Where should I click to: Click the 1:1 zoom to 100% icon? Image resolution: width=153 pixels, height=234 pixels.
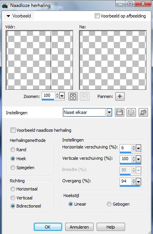[85, 96]
